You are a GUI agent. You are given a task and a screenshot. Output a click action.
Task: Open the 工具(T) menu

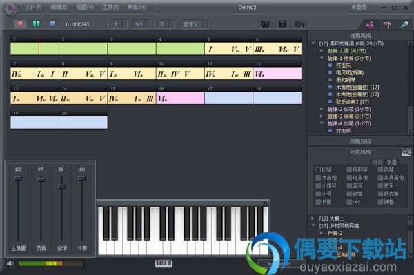click(110, 8)
